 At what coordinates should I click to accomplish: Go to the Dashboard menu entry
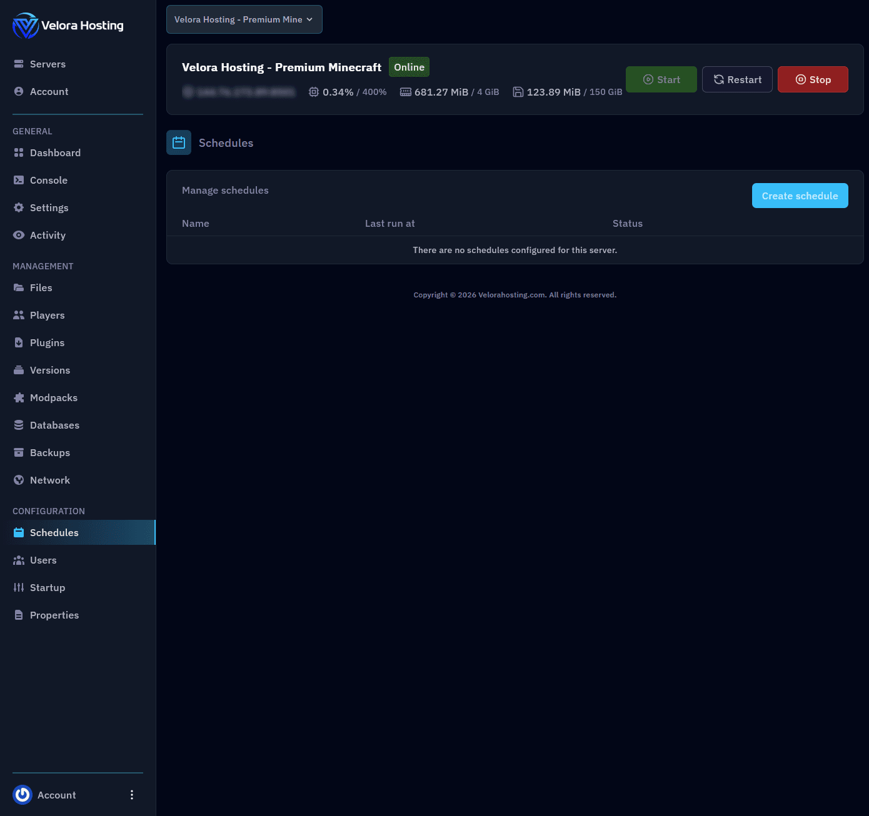click(55, 152)
